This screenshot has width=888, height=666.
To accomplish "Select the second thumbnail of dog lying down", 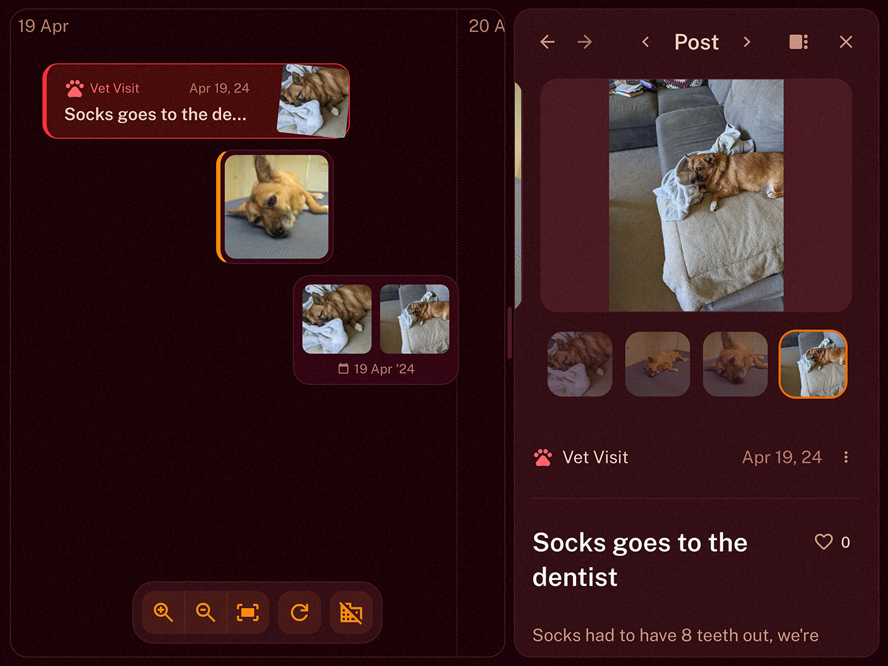I will coord(657,364).
